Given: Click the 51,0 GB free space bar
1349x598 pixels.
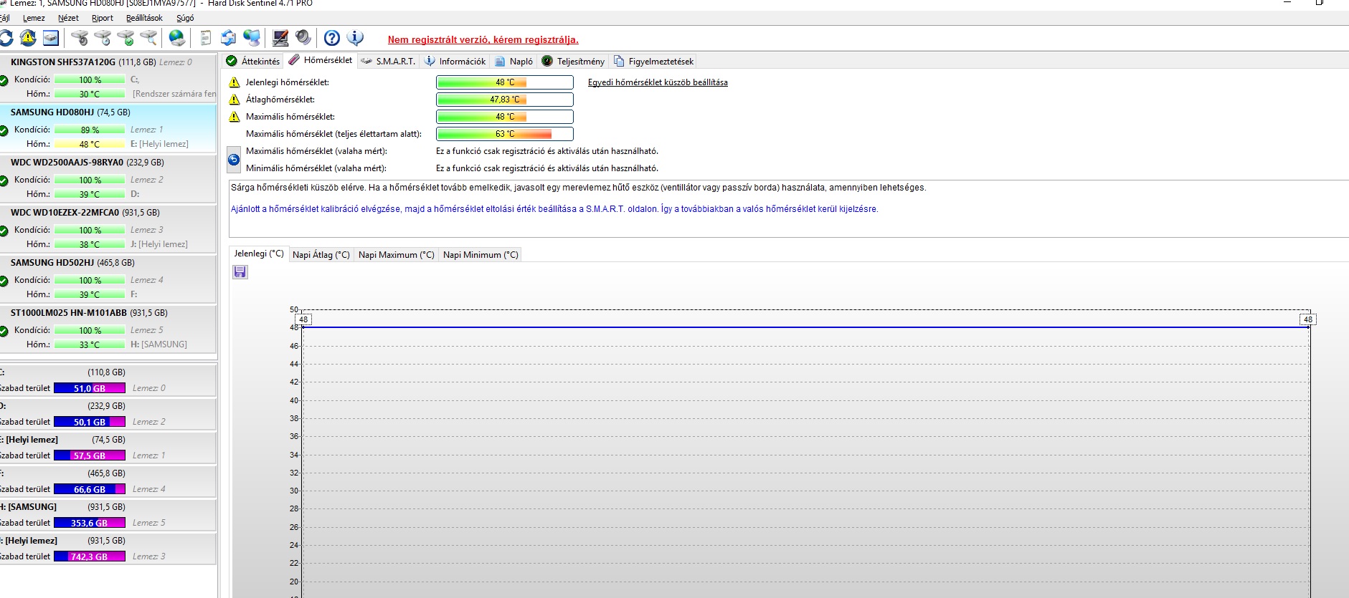Looking at the screenshot, I should 90,388.
